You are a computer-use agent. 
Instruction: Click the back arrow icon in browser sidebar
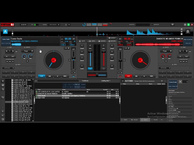3,97
